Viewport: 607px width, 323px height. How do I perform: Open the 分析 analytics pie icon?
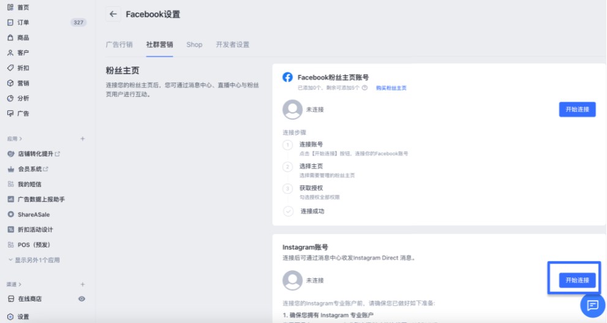point(10,99)
